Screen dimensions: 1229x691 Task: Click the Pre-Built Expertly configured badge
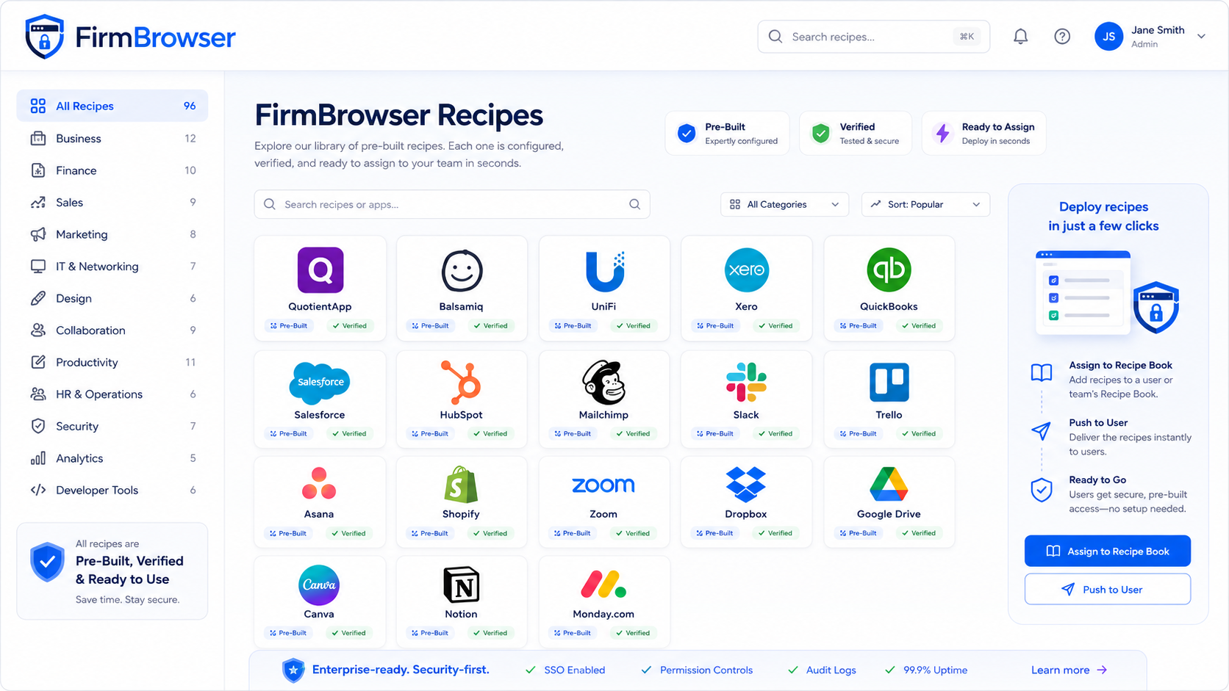(x=727, y=133)
